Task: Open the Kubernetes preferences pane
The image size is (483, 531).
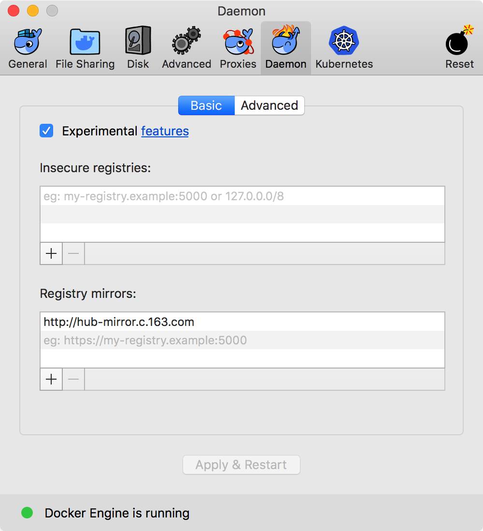Action: pos(344,48)
